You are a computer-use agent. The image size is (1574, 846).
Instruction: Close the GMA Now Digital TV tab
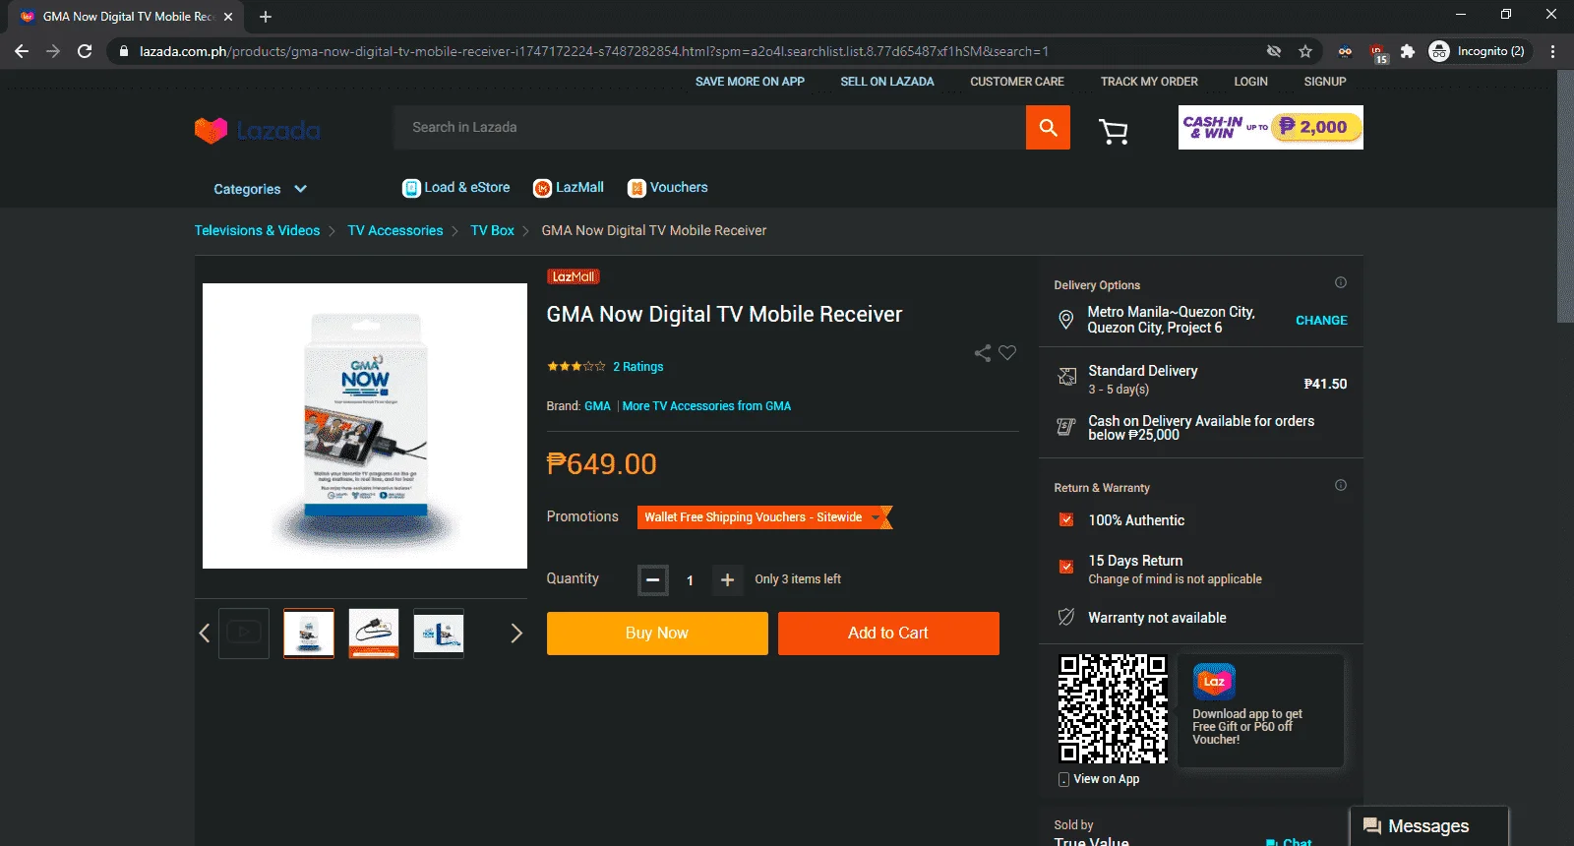point(228,17)
